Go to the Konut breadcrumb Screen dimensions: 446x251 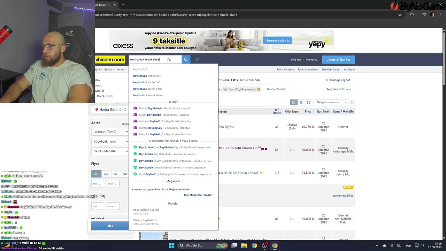tap(120, 70)
